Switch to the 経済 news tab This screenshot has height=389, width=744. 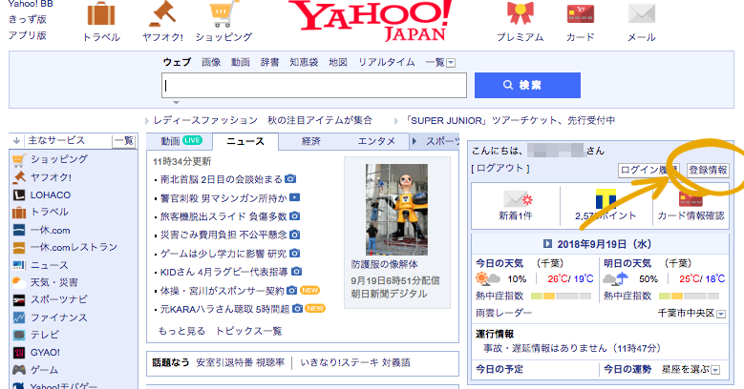point(310,141)
